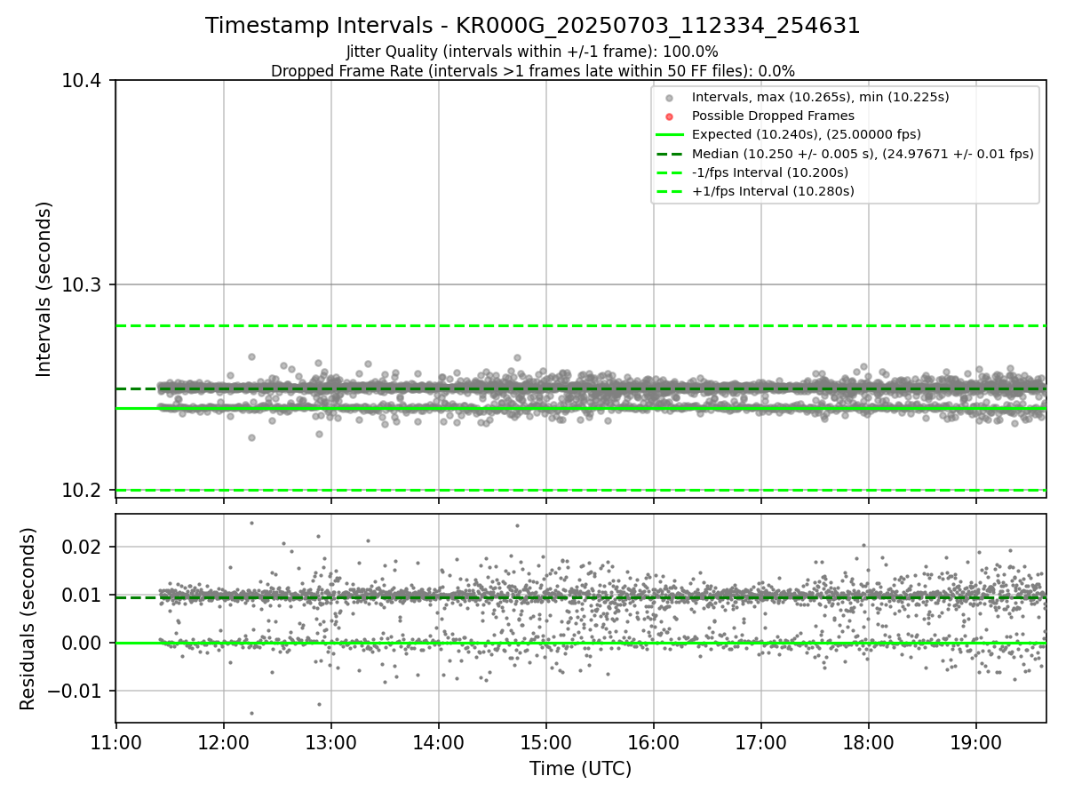Click legend entry 'Possible Dropped Frames'
Screen dimensions: 1066x800
(x=773, y=116)
